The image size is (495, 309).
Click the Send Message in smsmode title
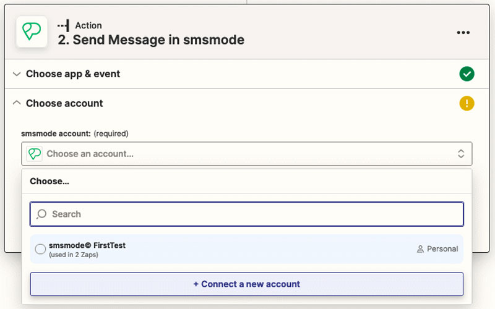151,40
